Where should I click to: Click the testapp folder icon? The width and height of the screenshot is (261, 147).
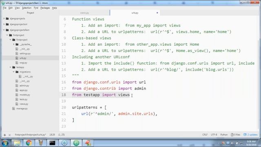click(13, 67)
